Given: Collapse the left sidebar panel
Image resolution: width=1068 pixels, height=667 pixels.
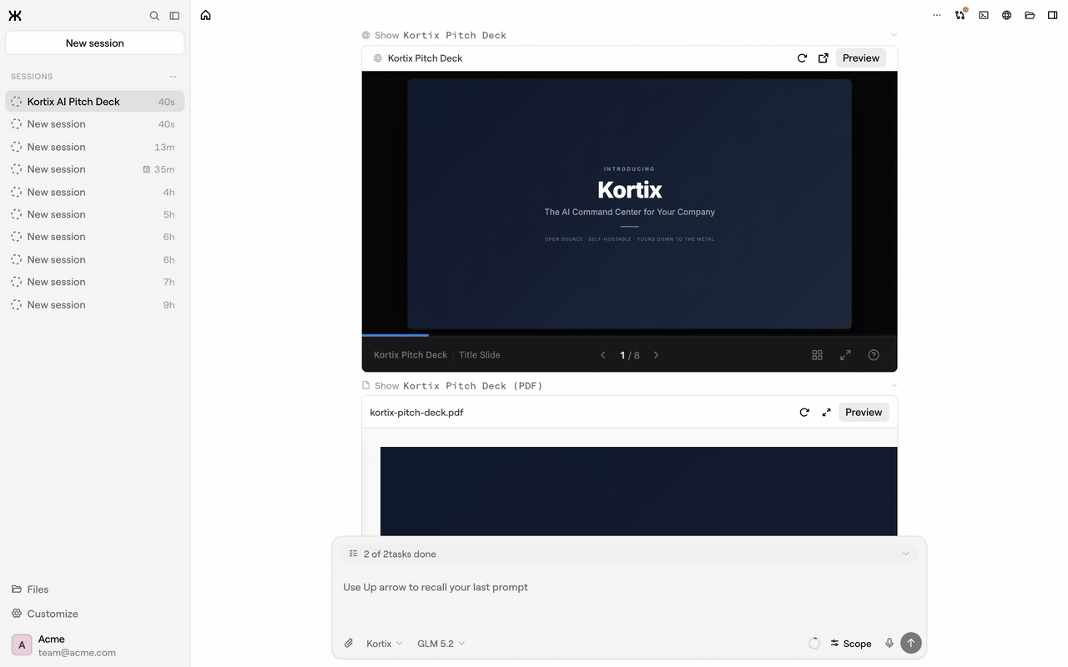Looking at the screenshot, I should click(174, 15).
